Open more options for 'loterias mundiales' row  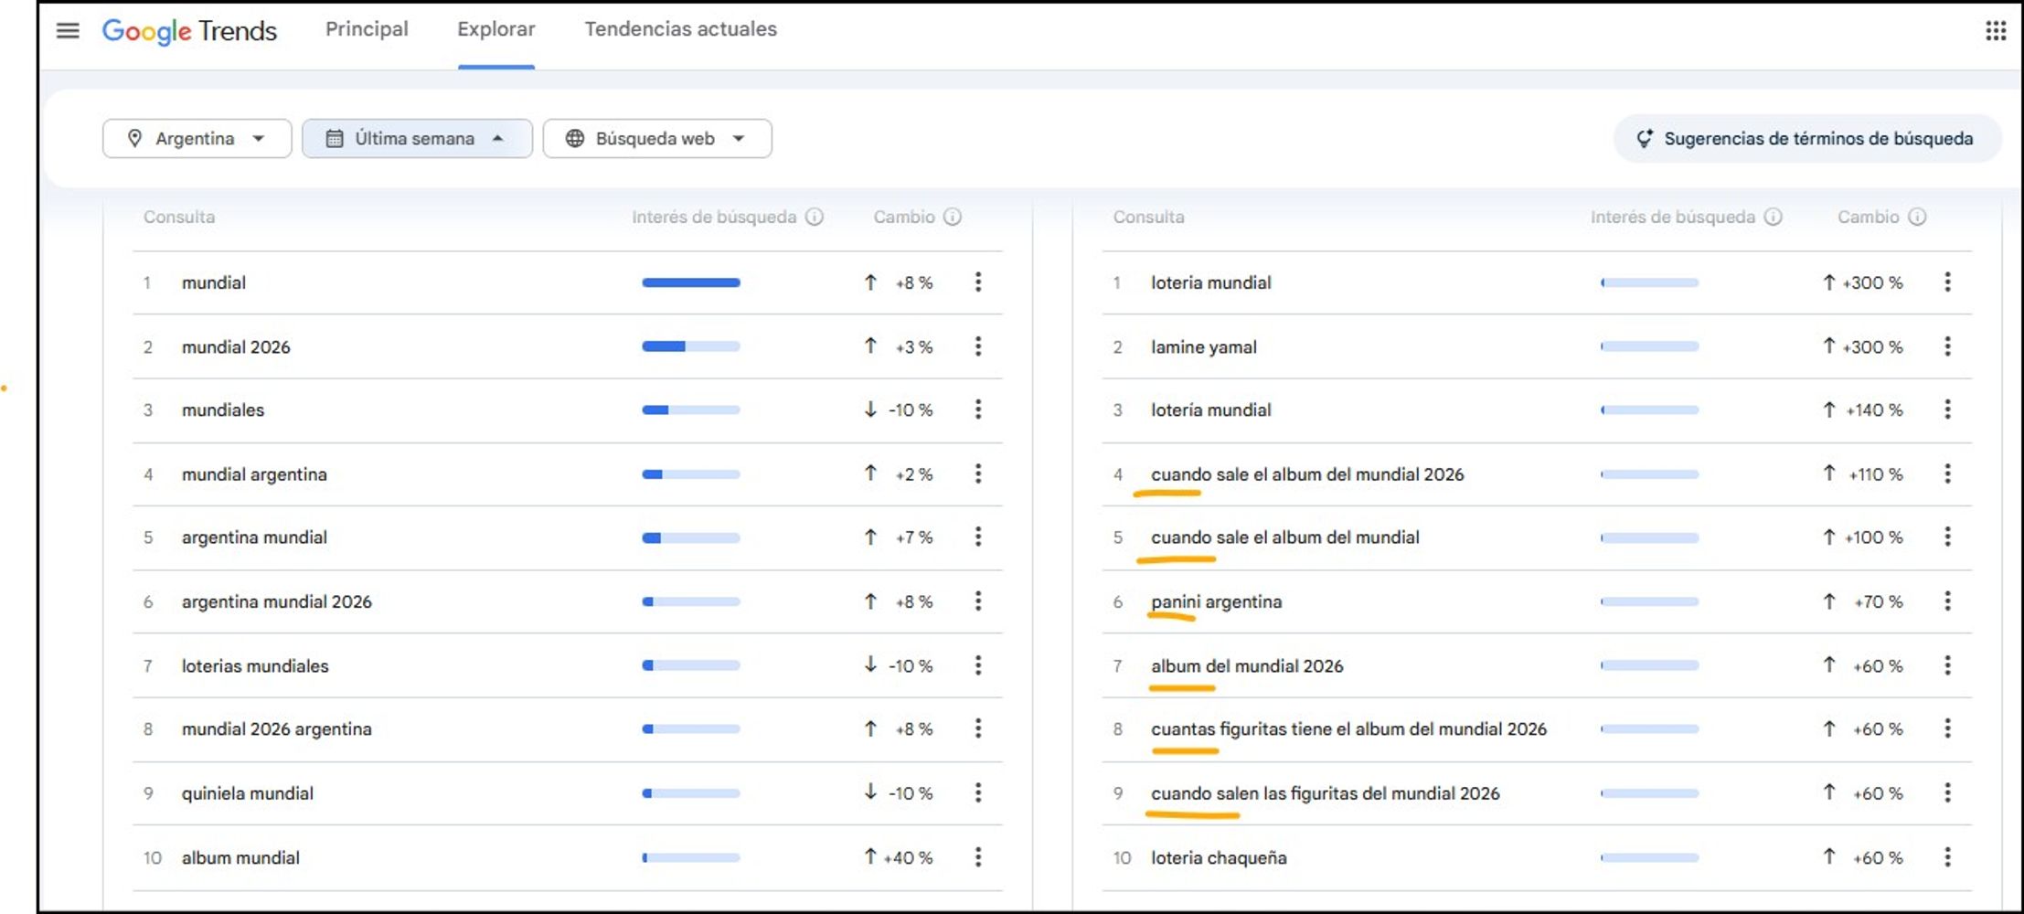978,665
